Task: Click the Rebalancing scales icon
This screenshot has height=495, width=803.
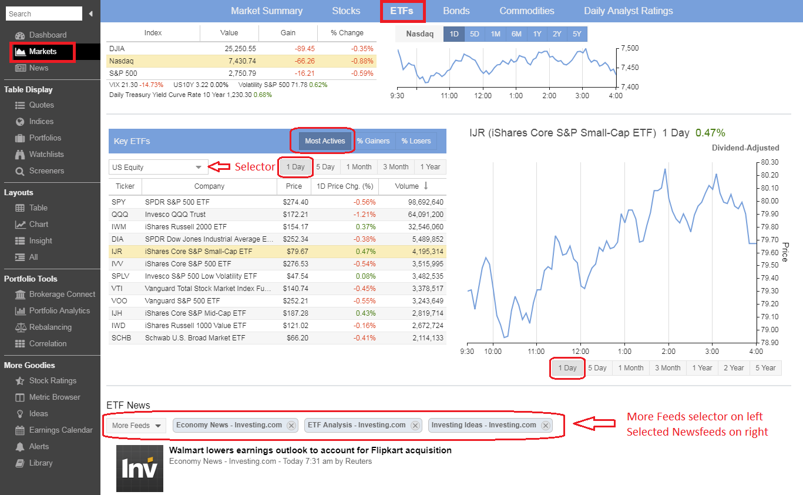Action: click(x=20, y=327)
